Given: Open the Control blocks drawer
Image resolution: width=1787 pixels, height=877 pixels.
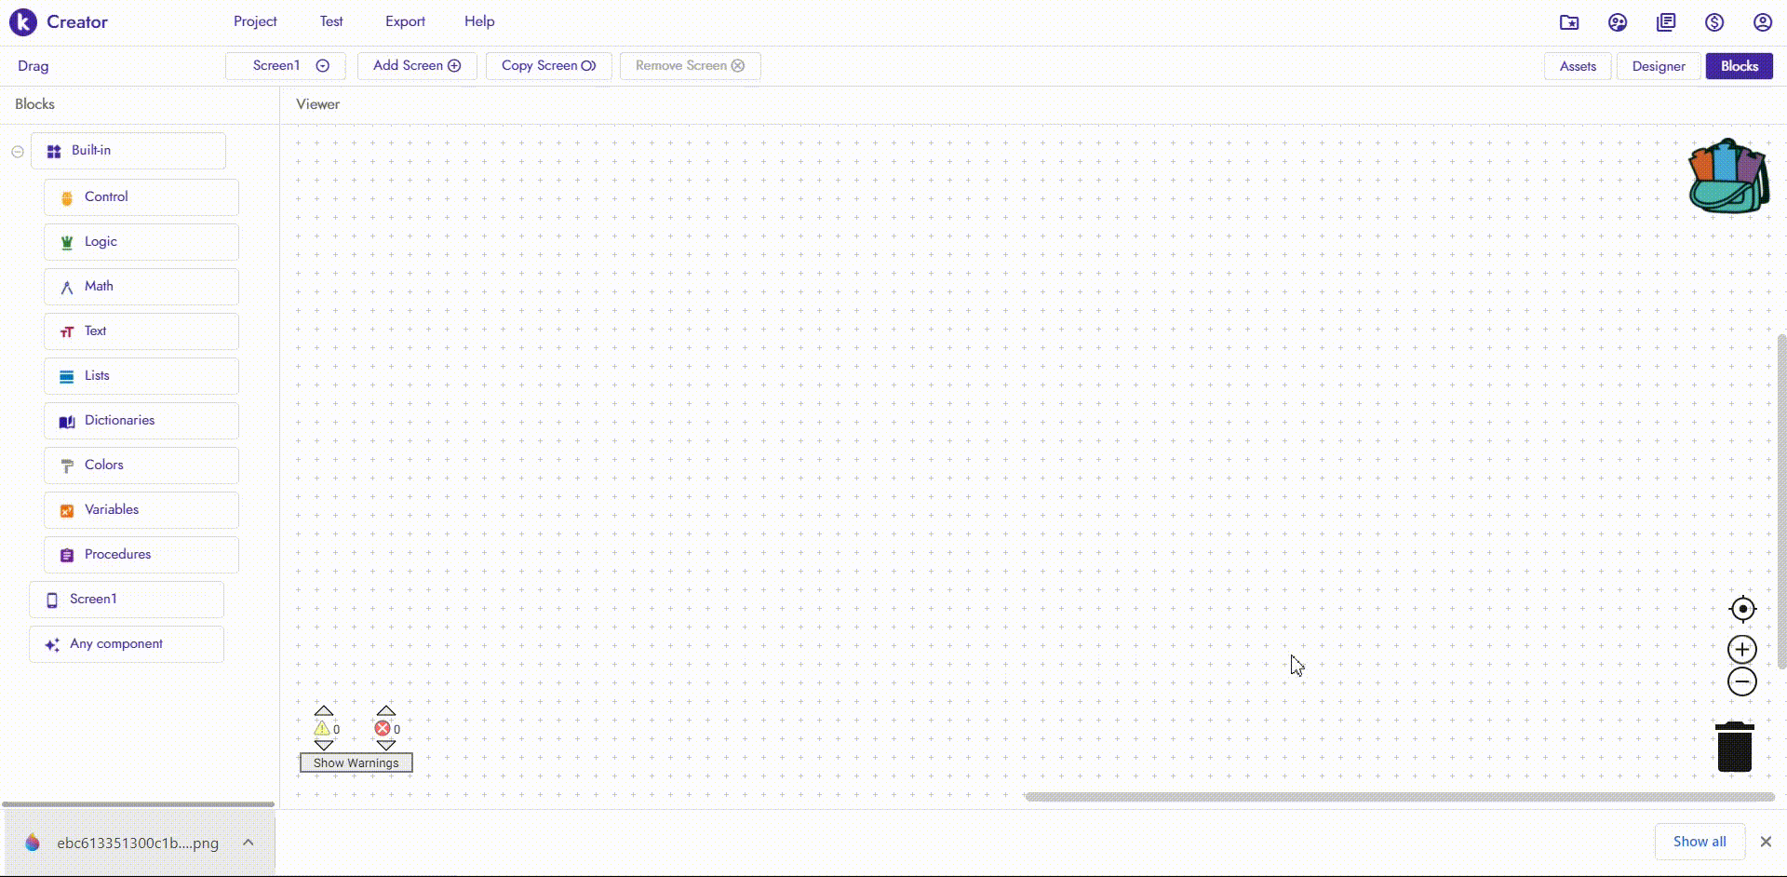Looking at the screenshot, I should coord(141,197).
